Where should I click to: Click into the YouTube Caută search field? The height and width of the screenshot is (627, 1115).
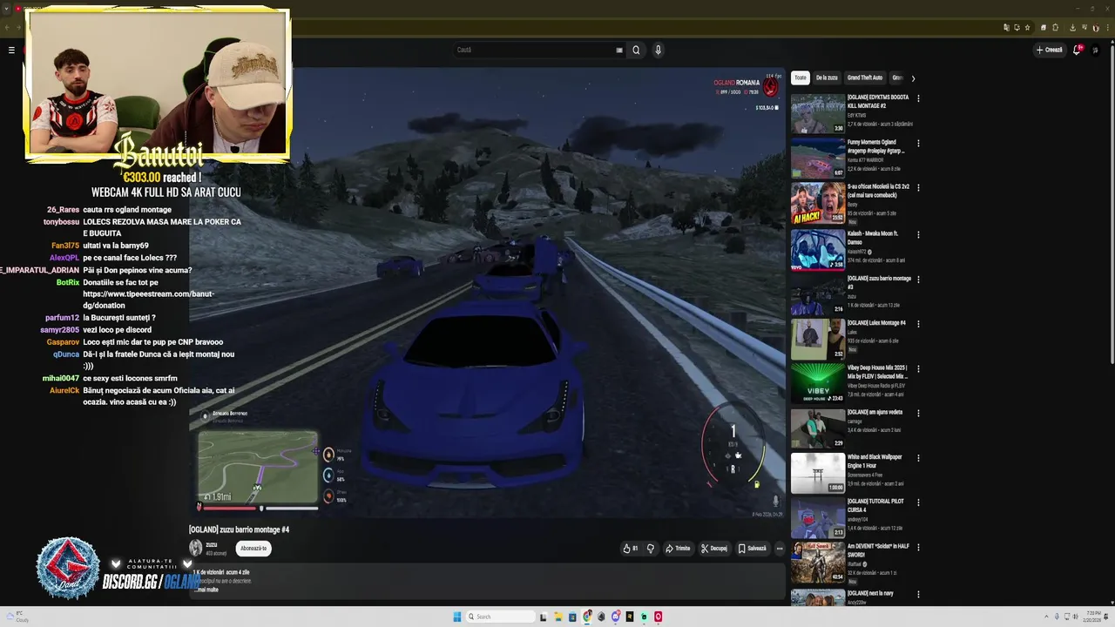point(533,50)
